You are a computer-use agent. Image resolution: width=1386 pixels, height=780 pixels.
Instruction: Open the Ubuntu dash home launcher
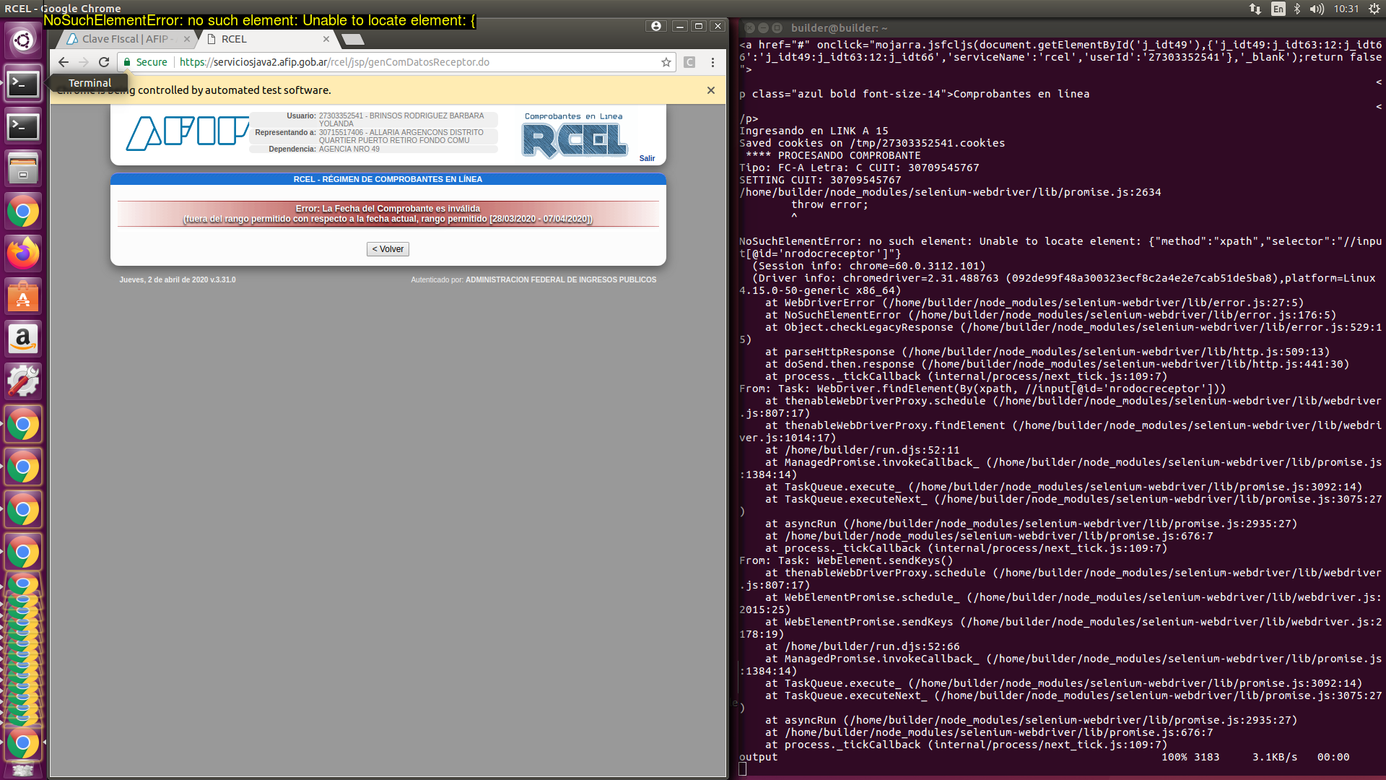click(23, 40)
